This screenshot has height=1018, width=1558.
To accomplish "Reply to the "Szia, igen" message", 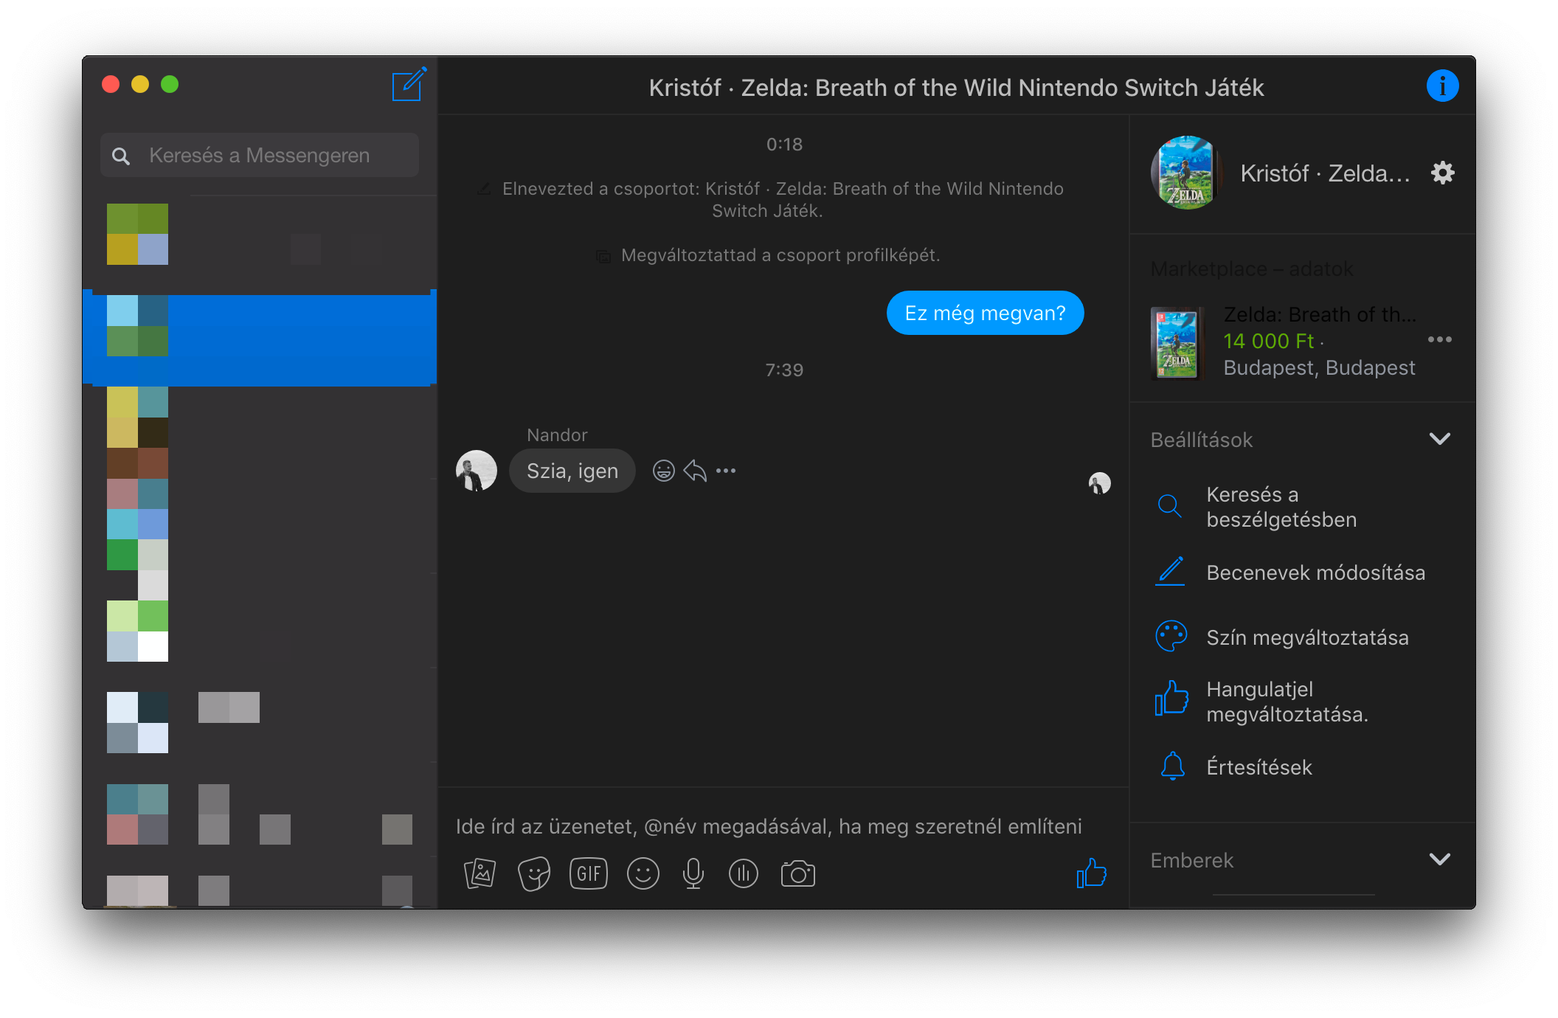I will pyautogui.click(x=695, y=471).
